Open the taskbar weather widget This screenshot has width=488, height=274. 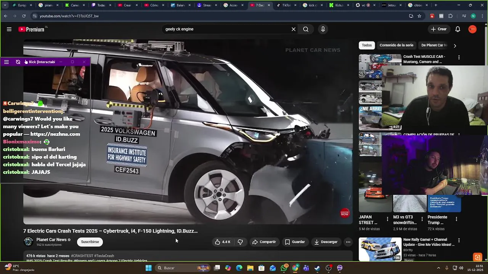click(19, 268)
